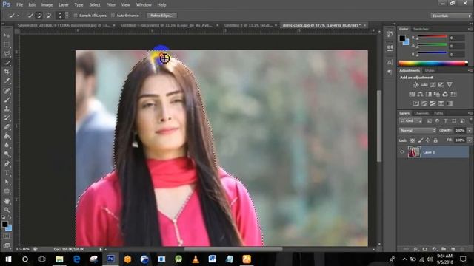The height and width of the screenshot is (266, 474).
Task: Open the collapsed History panel icon
Action: point(390,34)
